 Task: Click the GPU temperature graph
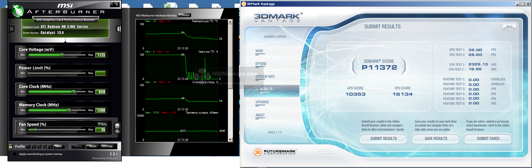[182, 36]
